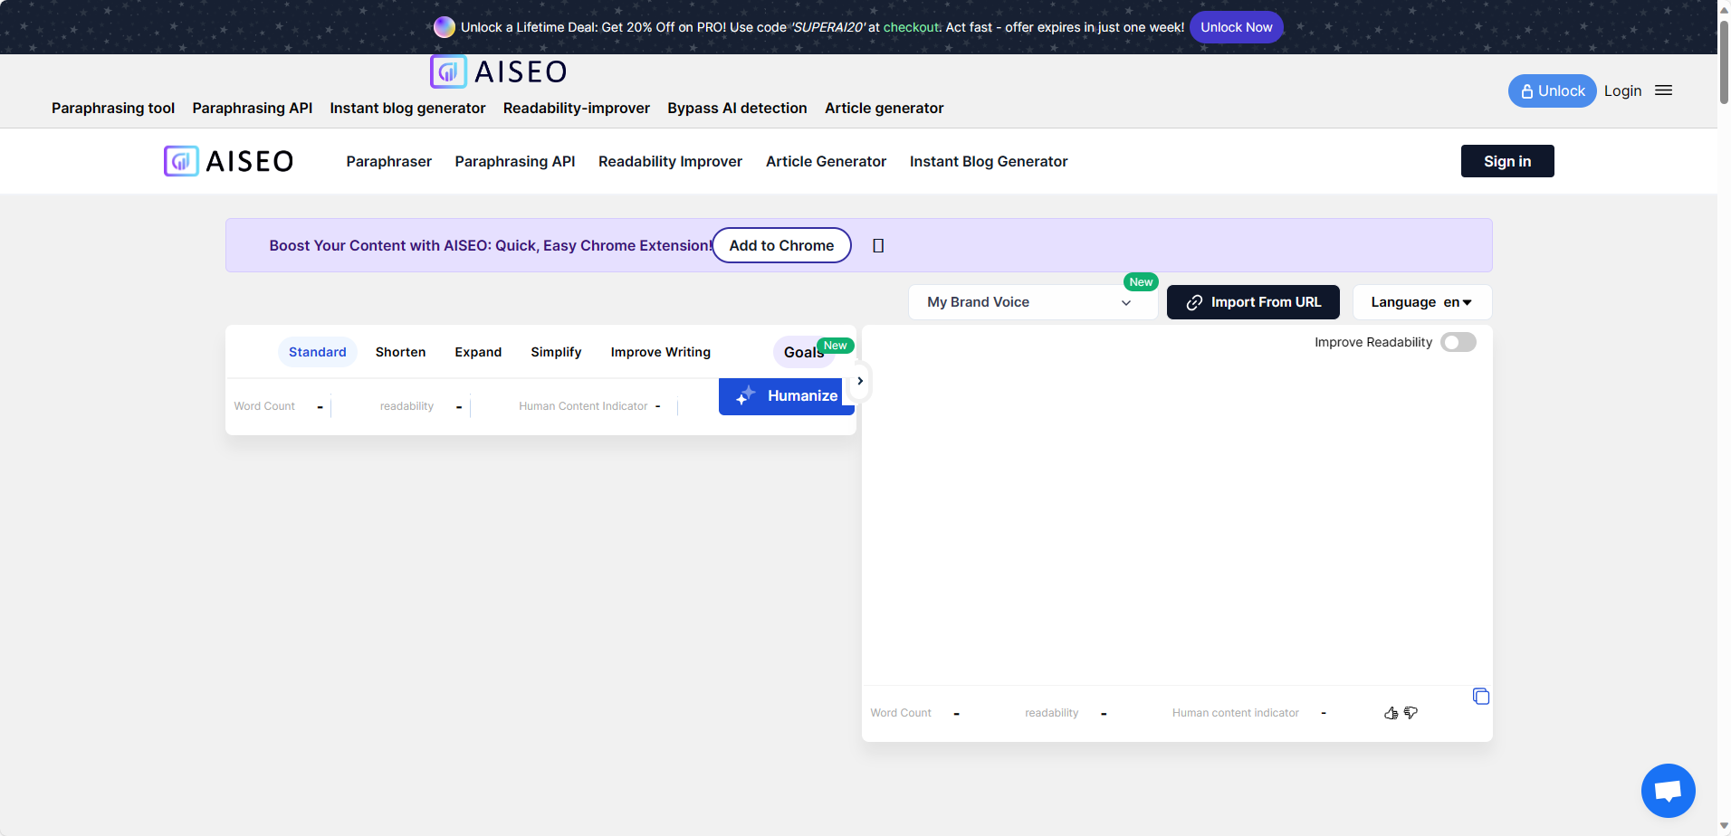Image resolution: width=1731 pixels, height=836 pixels.
Task: Click the promo banner purple orb icon
Action: coord(445,27)
